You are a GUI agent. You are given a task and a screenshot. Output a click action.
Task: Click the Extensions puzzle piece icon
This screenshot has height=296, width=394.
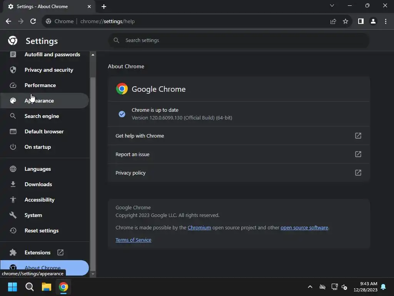13,252
